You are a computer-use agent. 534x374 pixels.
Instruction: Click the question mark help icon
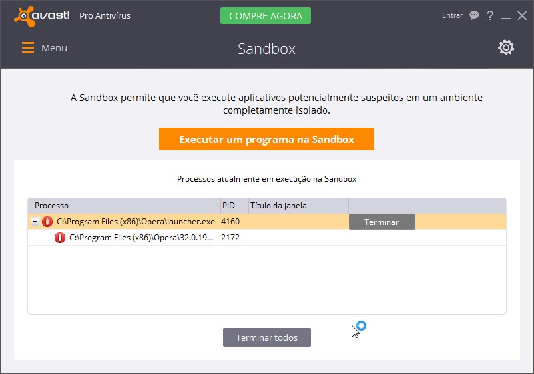tap(490, 15)
